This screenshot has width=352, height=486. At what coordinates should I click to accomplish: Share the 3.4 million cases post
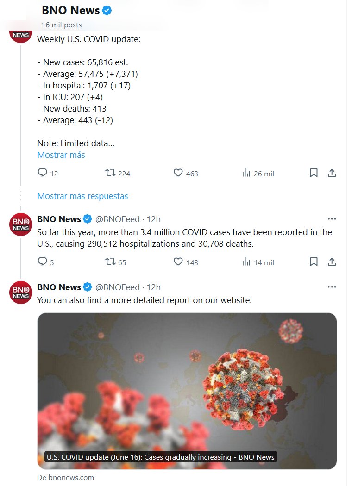coord(332,262)
